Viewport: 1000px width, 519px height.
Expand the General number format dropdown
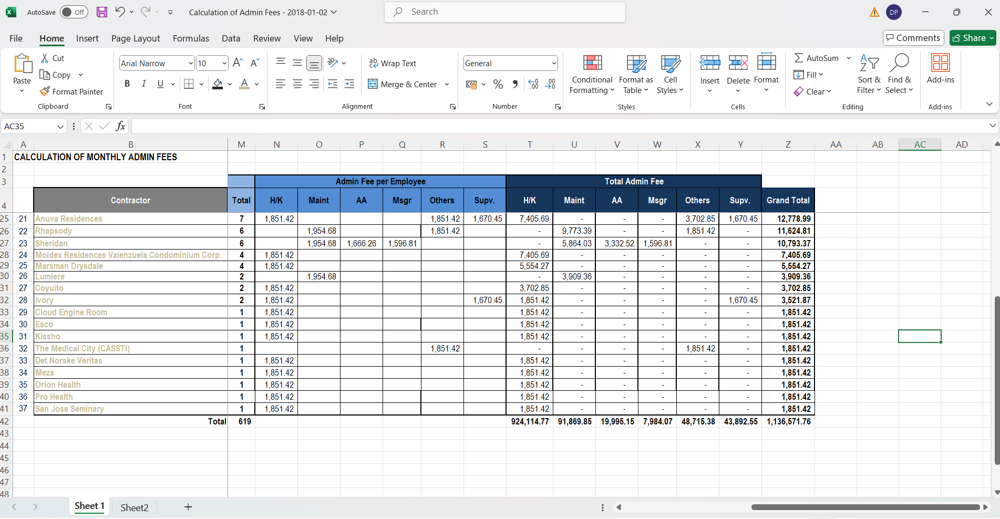click(x=554, y=63)
